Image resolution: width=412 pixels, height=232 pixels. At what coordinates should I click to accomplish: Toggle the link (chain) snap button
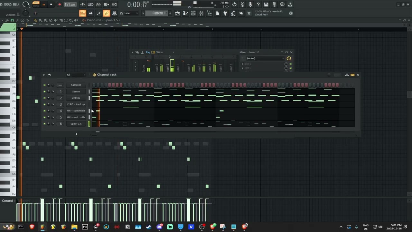pyautogui.click(x=106, y=13)
